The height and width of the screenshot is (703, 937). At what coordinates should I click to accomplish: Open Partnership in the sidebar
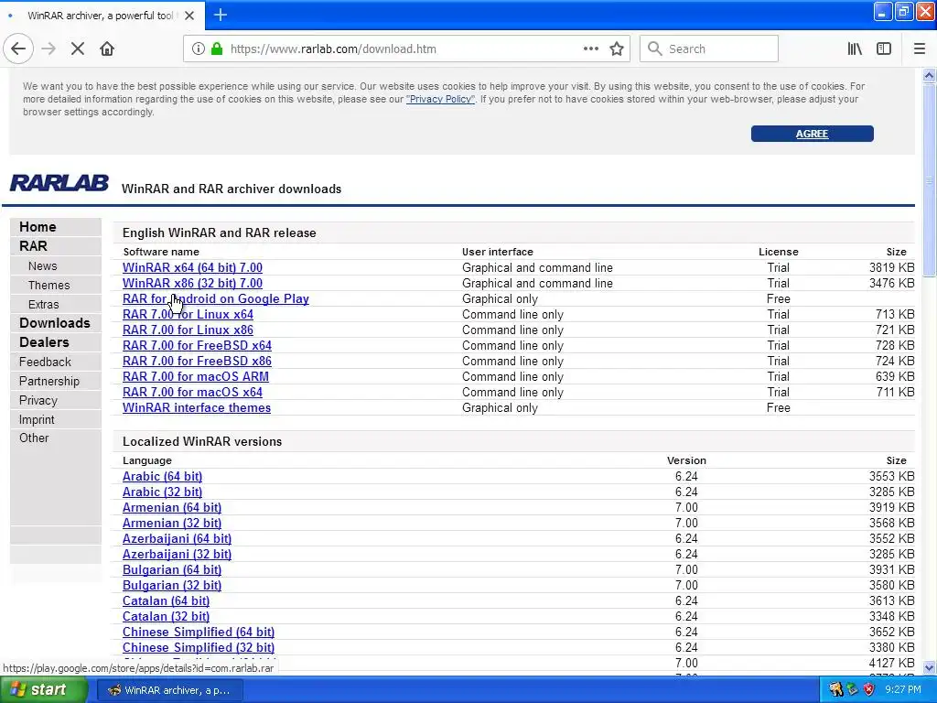[x=49, y=381]
